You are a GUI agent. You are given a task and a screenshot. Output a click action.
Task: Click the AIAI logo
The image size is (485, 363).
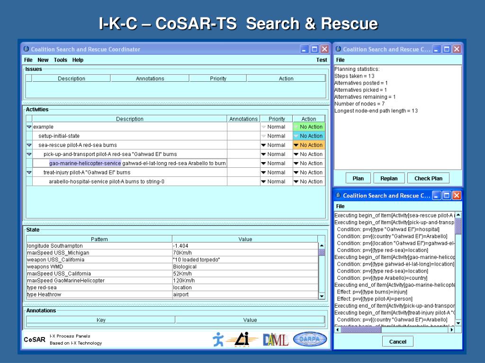pyautogui.click(x=242, y=339)
